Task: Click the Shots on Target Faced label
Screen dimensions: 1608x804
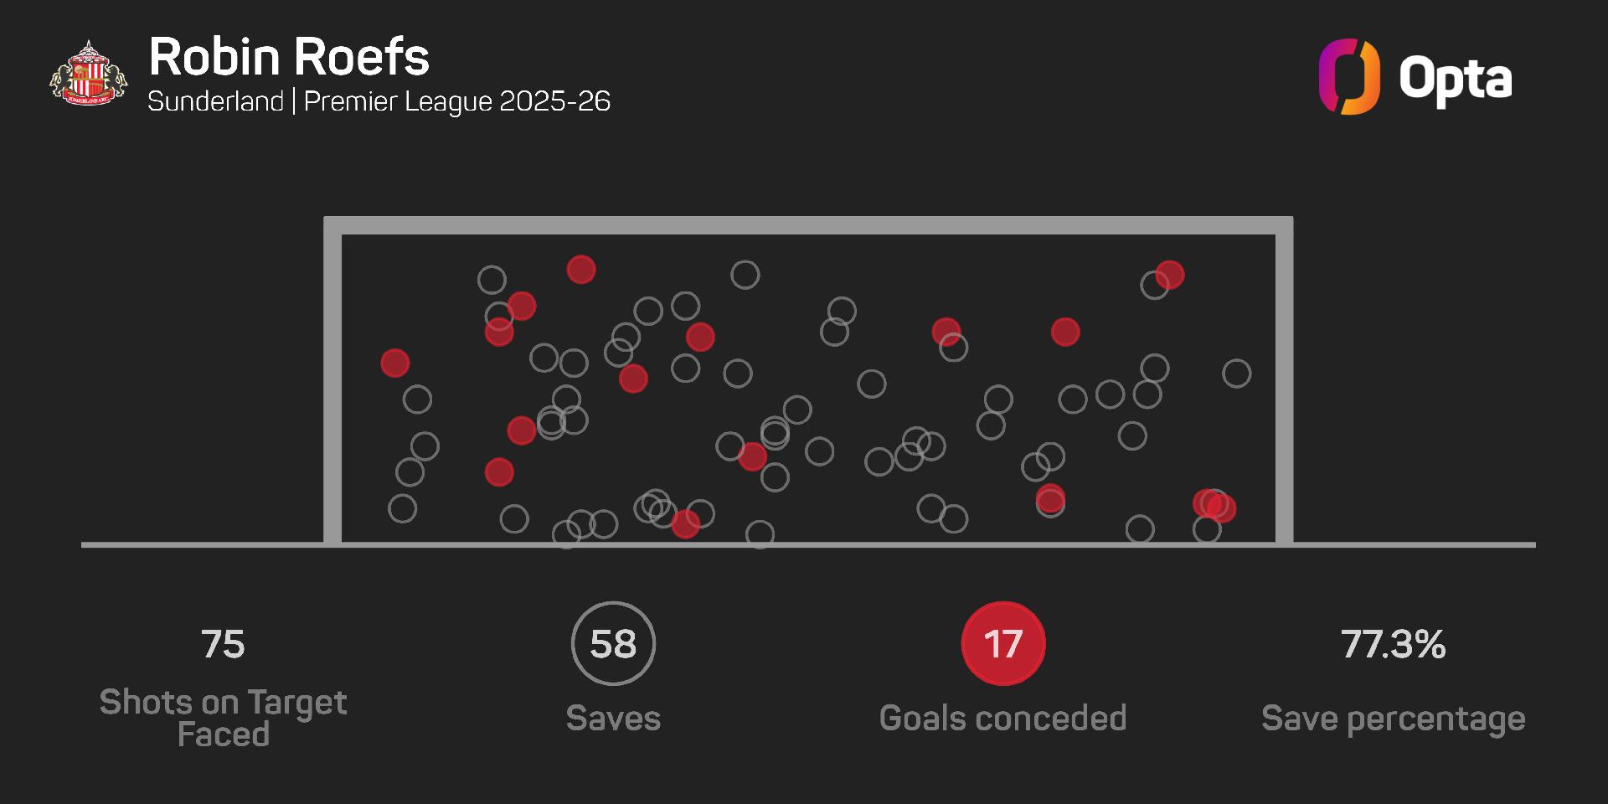Action: [x=223, y=718]
